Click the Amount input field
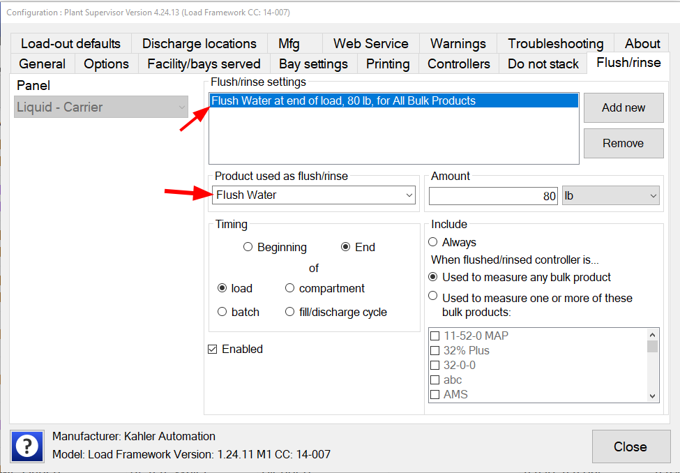 pos(493,196)
